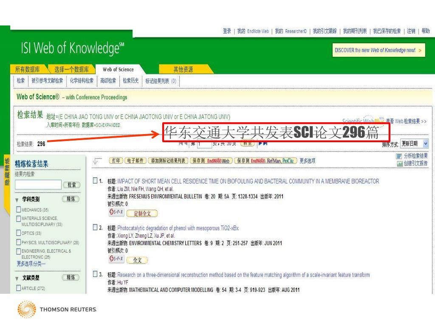The width and height of the screenshot is (435, 326).
Task: Open 我已保存的检索 link
Action: [387, 31]
